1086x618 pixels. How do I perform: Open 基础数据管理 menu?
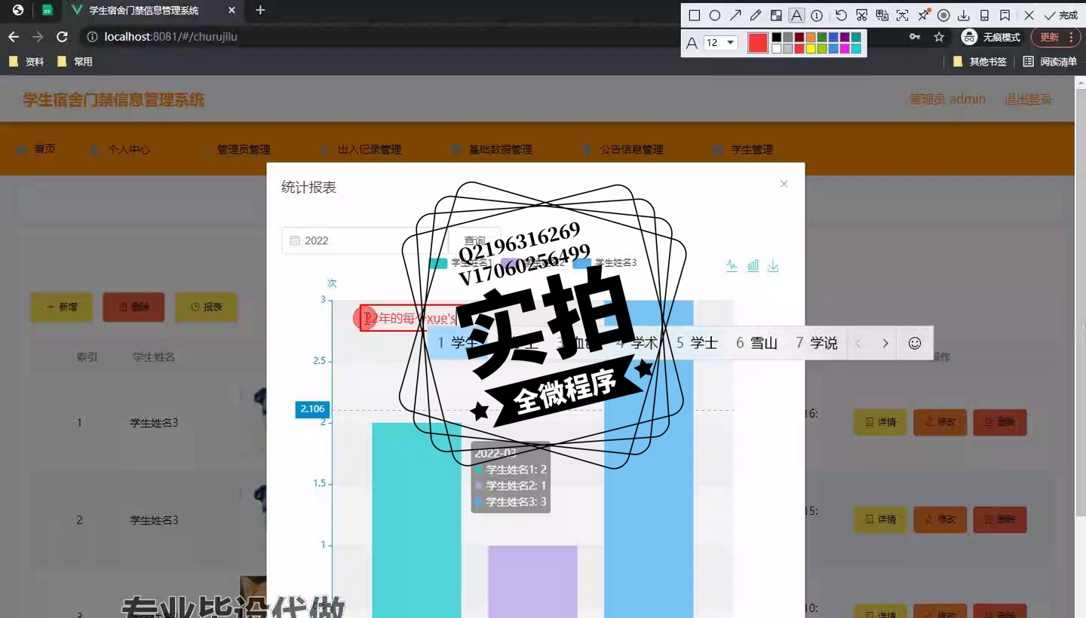coord(492,149)
